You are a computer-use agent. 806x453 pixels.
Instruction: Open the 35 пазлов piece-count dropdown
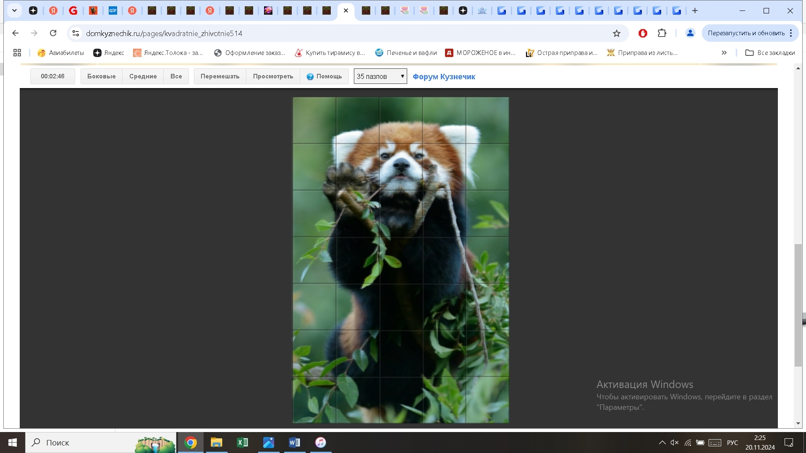coord(380,76)
